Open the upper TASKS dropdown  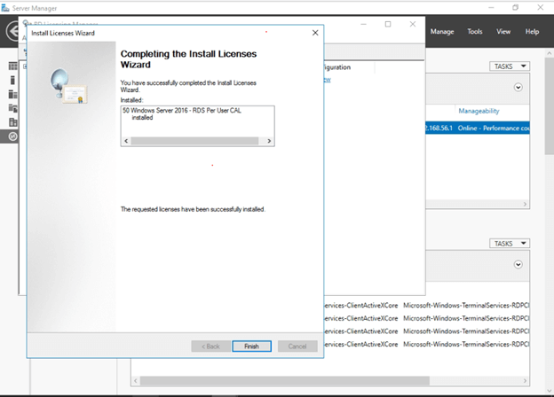pyautogui.click(x=509, y=66)
